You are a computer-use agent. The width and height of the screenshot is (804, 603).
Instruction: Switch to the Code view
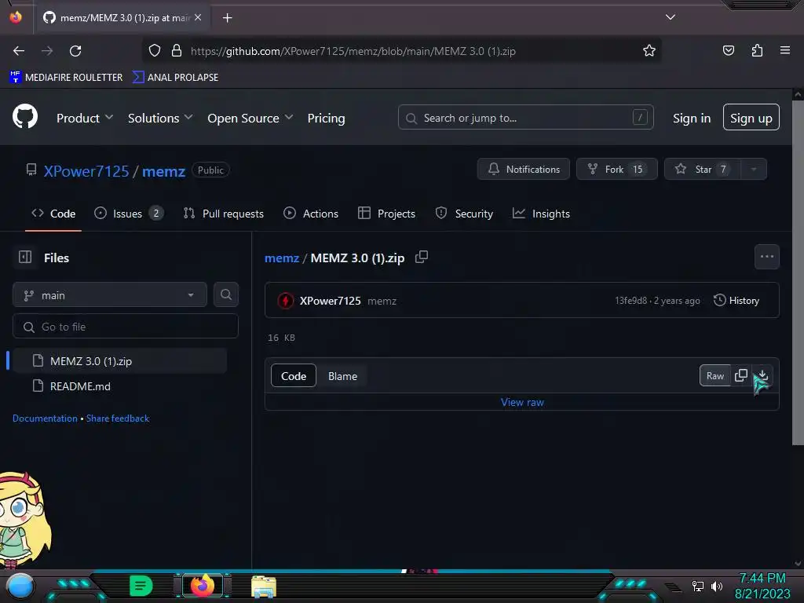294,376
